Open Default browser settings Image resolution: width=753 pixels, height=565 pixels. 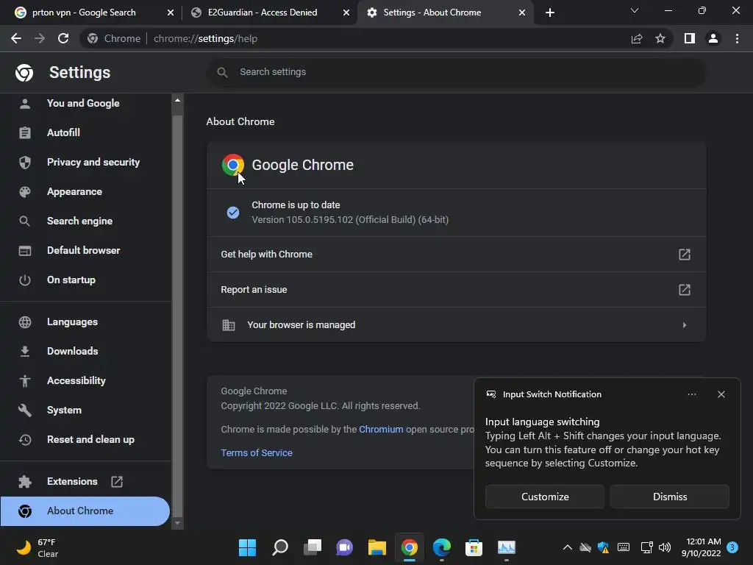tap(84, 250)
